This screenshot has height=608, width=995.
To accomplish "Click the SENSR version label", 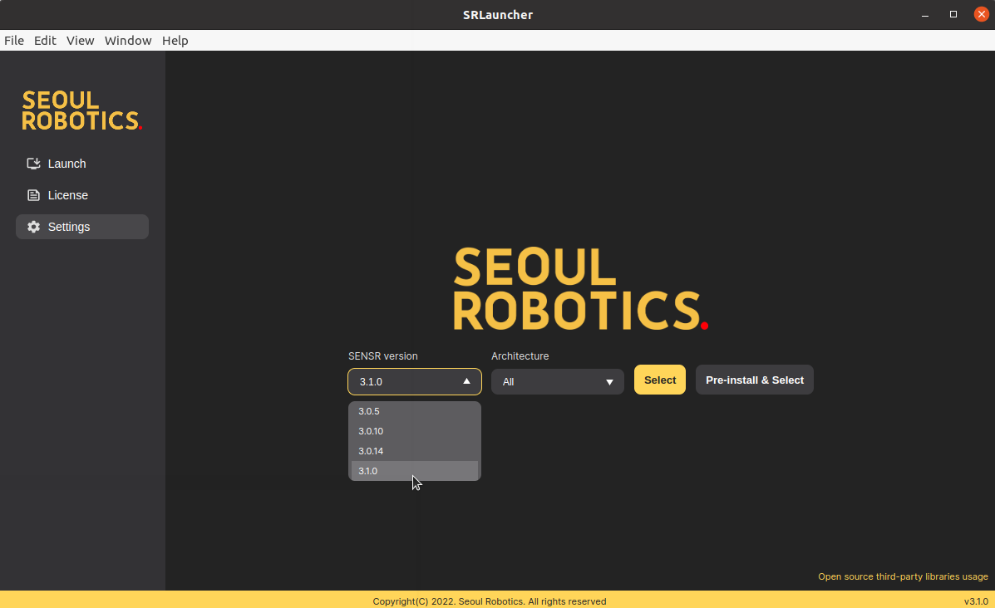I will click(382, 356).
